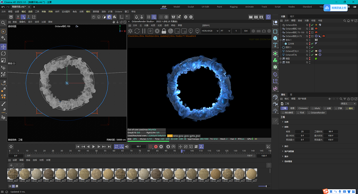Open the search icon at top left
Image resolution: width=358 pixels, height=194 pixels.
pyautogui.click(x=3, y=23)
